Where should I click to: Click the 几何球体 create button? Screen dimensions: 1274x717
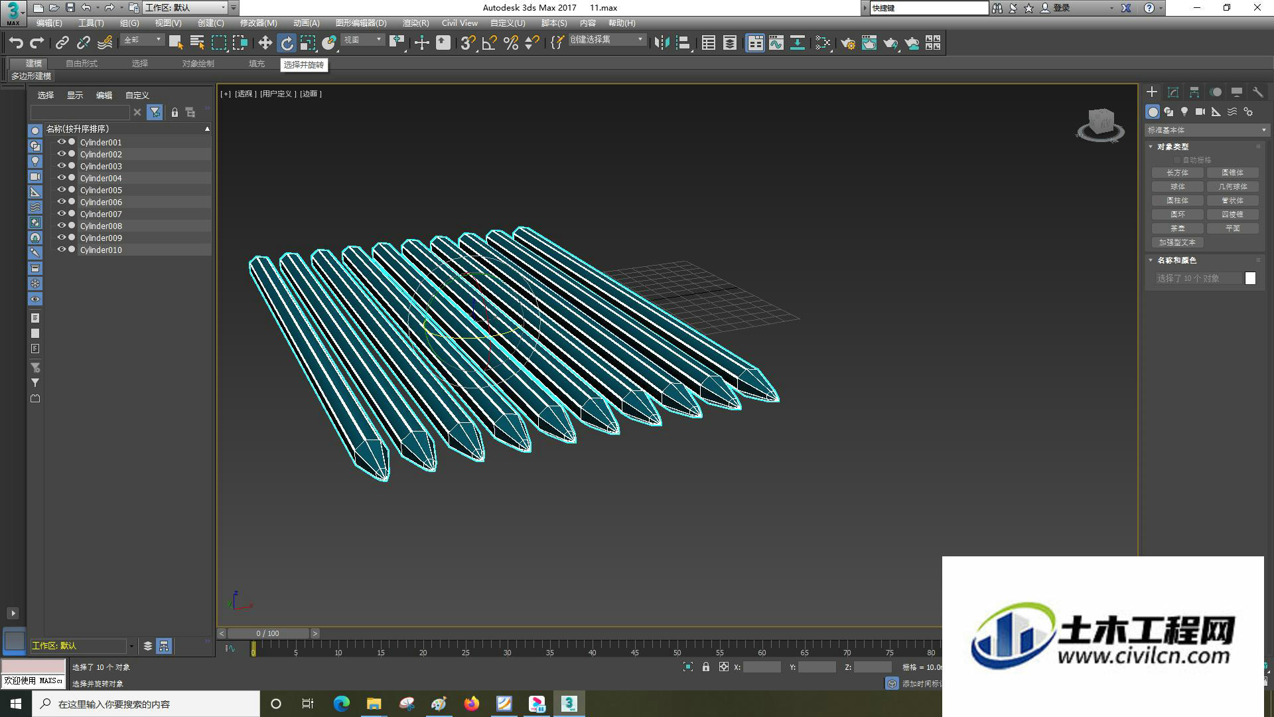(x=1232, y=187)
